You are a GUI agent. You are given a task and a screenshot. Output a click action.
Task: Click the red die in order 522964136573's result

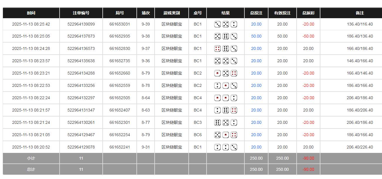point(217,49)
